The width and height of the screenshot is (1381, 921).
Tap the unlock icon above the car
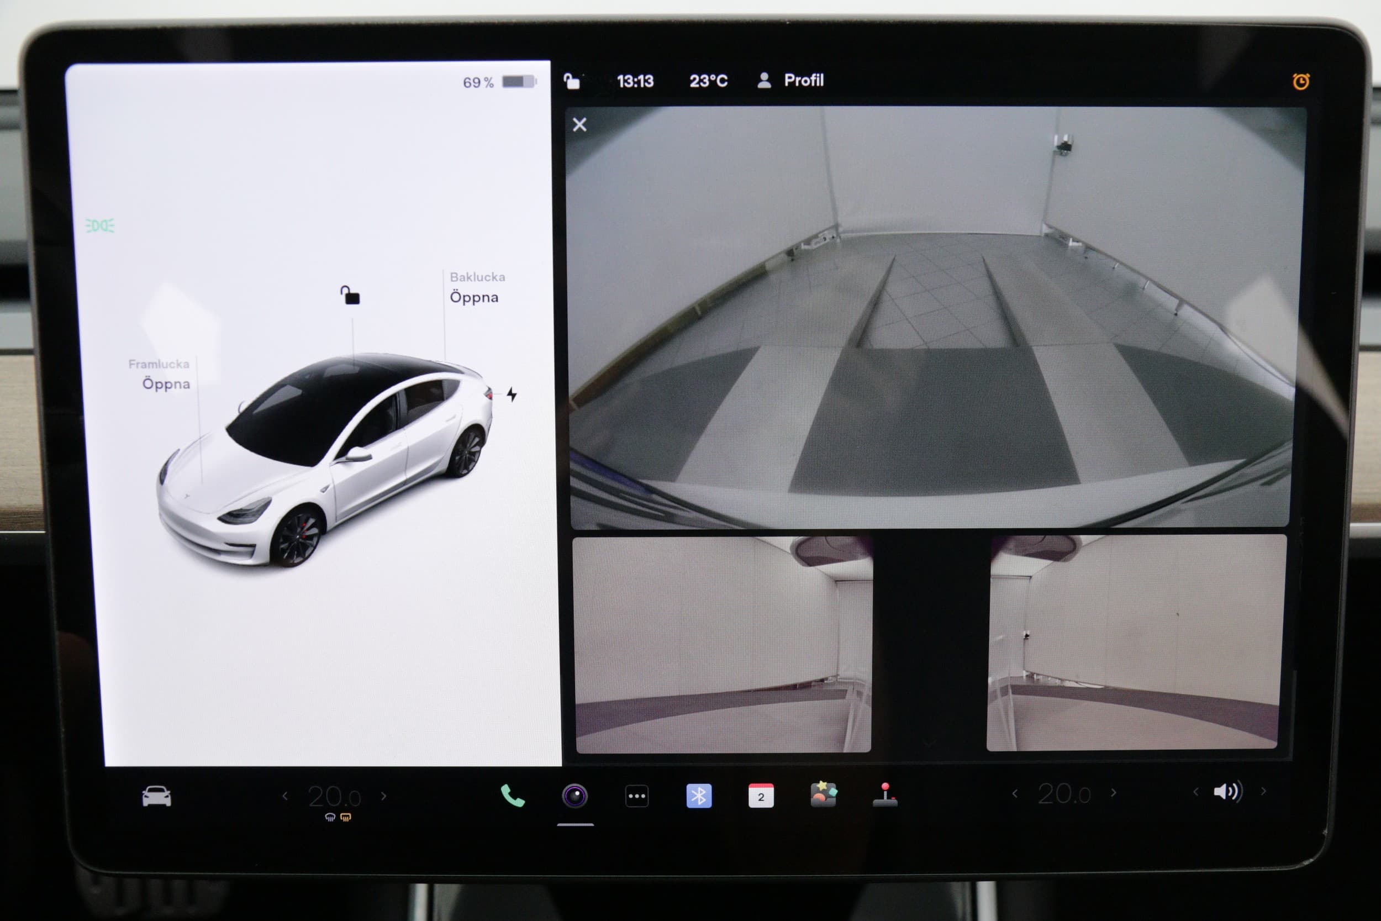click(x=350, y=295)
